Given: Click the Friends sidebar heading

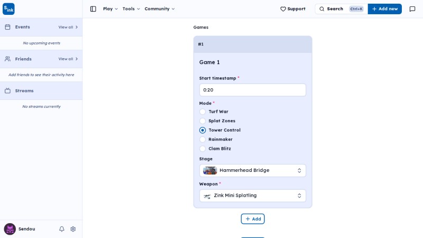Looking at the screenshot, I should click(23, 59).
